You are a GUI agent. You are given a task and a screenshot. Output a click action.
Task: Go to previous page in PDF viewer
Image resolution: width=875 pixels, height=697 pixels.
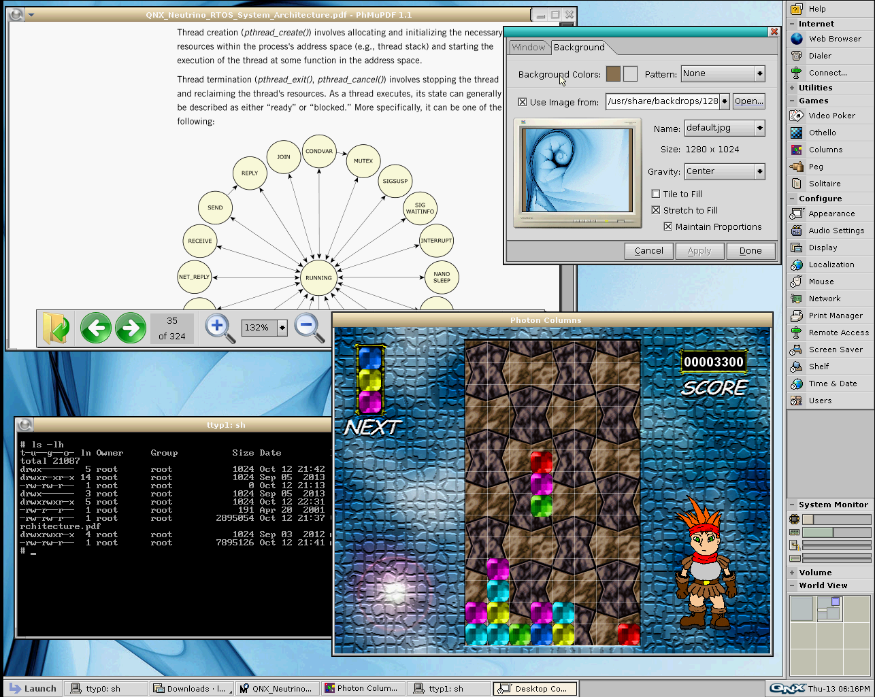click(x=96, y=328)
